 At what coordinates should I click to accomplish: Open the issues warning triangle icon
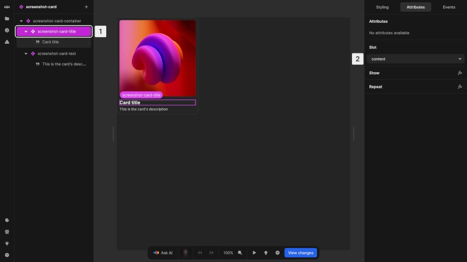click(7, 42)
